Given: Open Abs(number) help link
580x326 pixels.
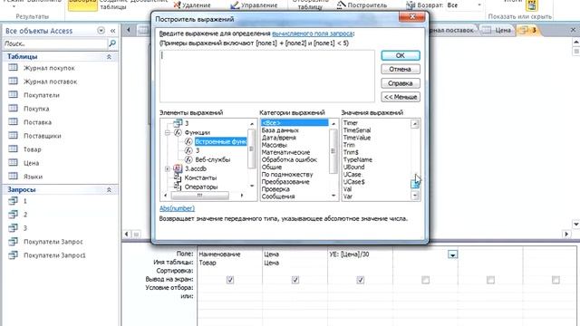Looking at the screenshot, I should click(177, 208).
